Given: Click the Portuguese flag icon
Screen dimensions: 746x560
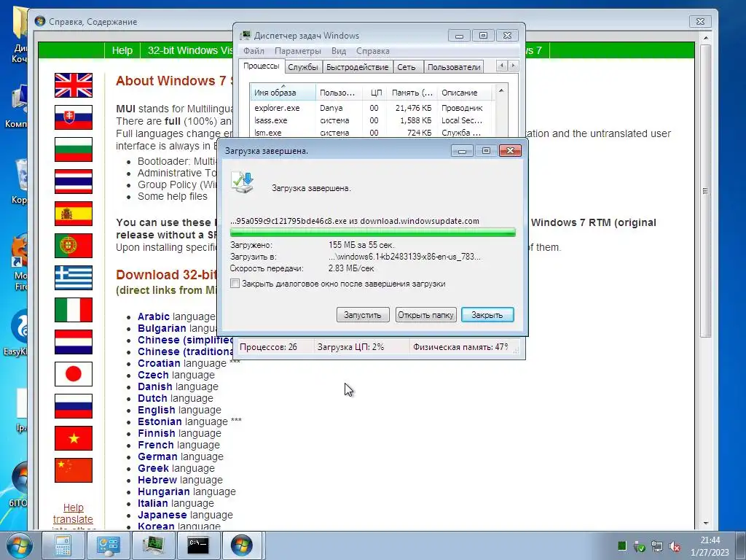Looking at the screenshot, I should 74,246.
